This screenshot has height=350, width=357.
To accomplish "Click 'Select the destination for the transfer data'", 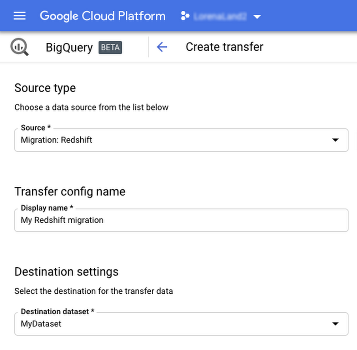I will pos(94,291).
